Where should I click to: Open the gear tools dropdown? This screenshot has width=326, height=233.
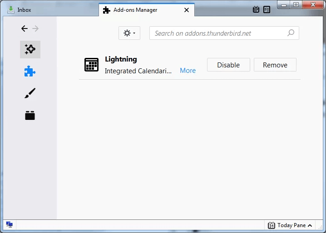(129, 33)
